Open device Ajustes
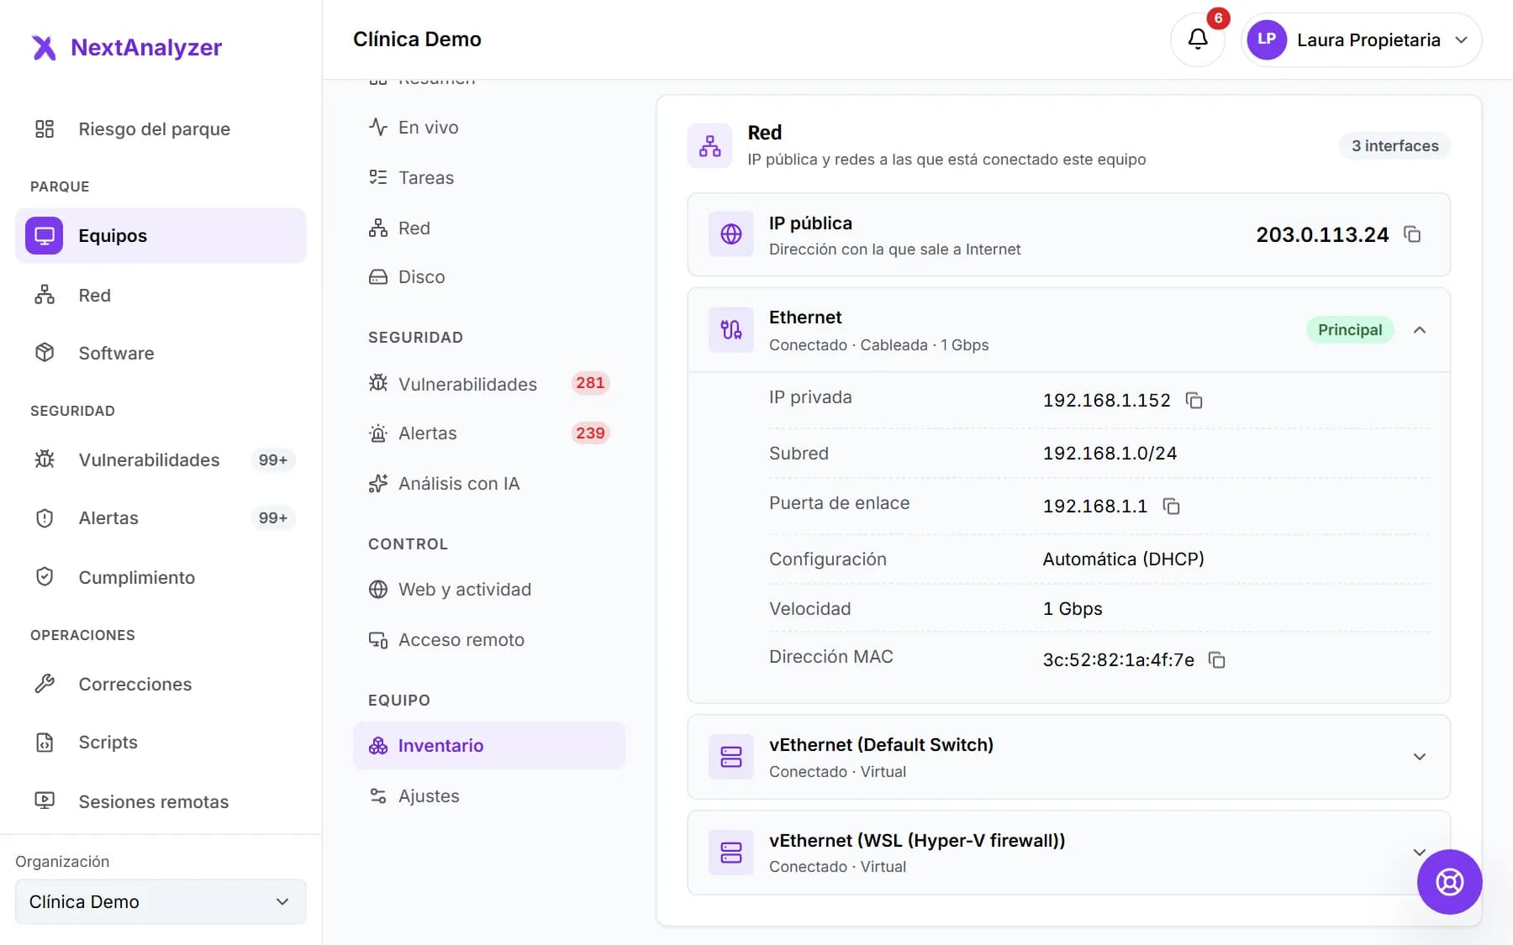This screenshot has width=1513, height=945. coord(489,795)
